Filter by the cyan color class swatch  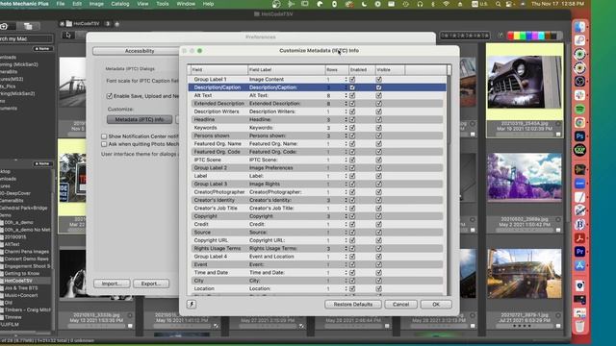pos(541,36)
